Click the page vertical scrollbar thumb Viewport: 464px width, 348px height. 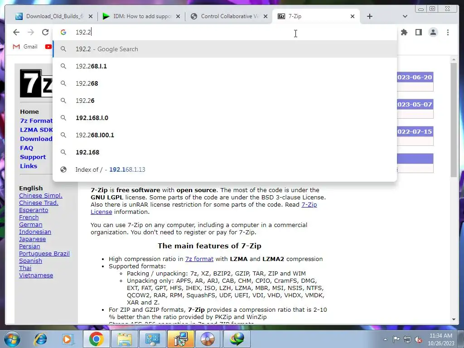454,120
